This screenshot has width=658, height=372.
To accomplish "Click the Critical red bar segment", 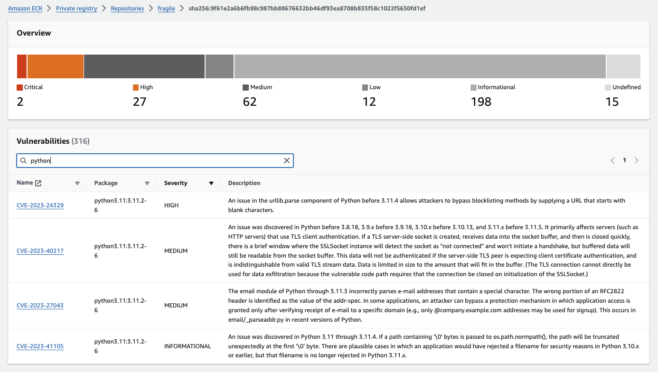I will tap(22, 66).
